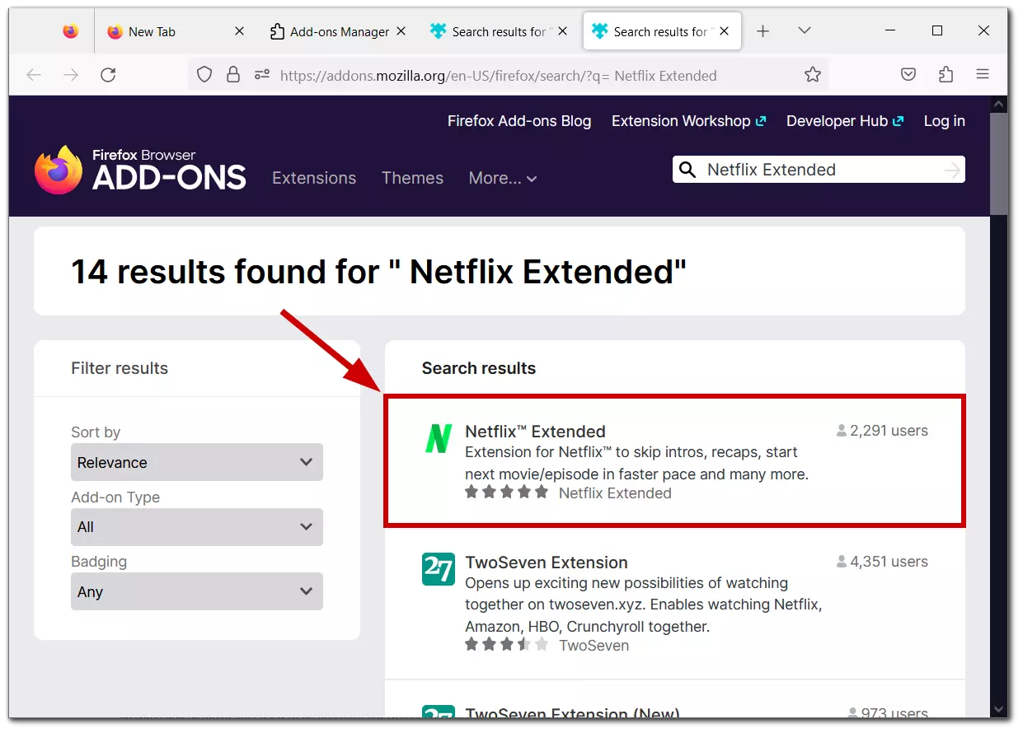The image size is (1023, 733).
Task: Click TwoSeven Extension star rating
Action: tap(506, 645)
